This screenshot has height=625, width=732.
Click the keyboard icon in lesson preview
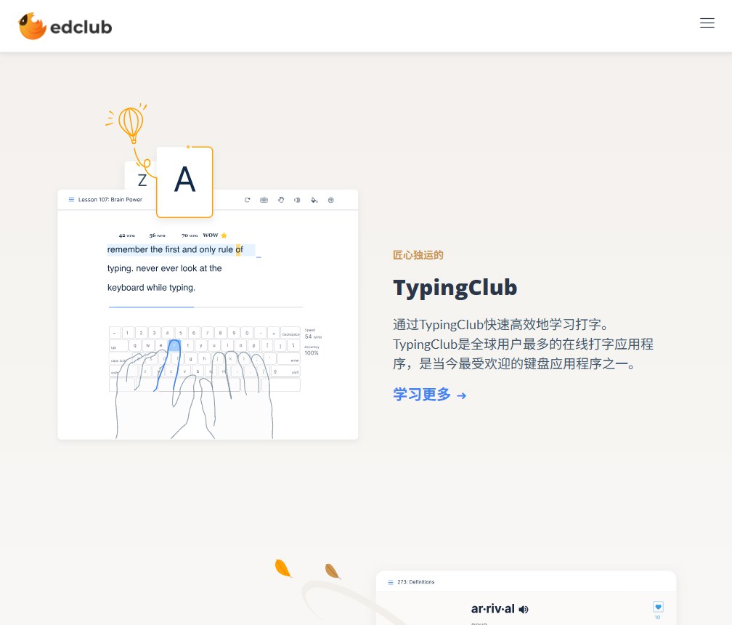(x=264, y=200)
